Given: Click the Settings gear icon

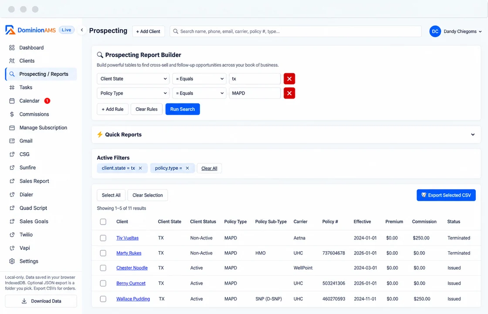Looking at the screenshot, I should [12, 261].
